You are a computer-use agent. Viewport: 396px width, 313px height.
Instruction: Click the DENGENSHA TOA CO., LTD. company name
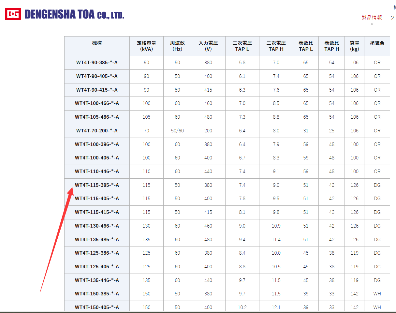(x=74, y=14)
